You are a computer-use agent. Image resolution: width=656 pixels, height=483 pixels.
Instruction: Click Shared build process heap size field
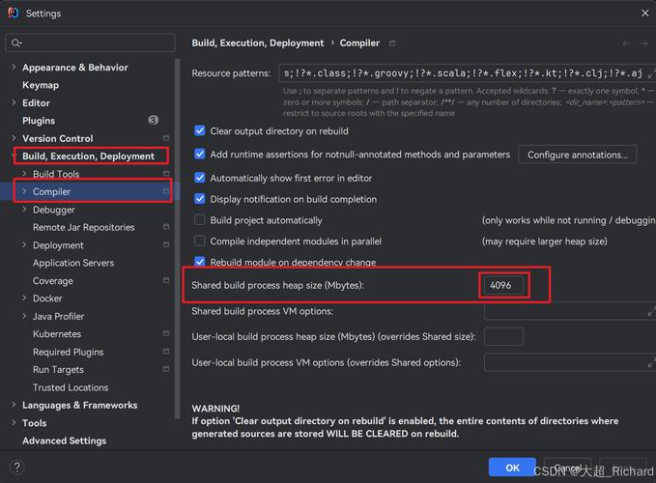(506, 285)
